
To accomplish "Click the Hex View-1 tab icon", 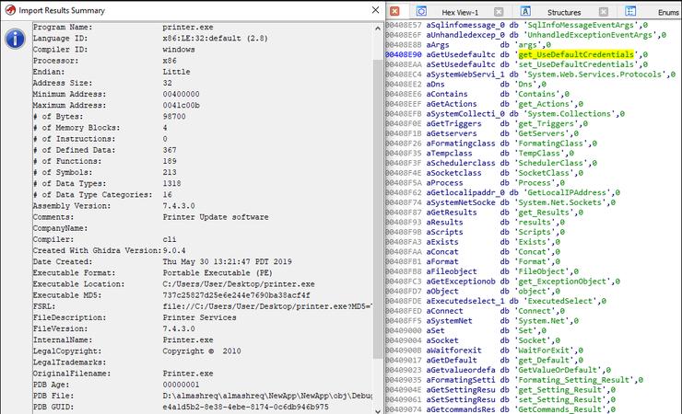I will [421, 11].
